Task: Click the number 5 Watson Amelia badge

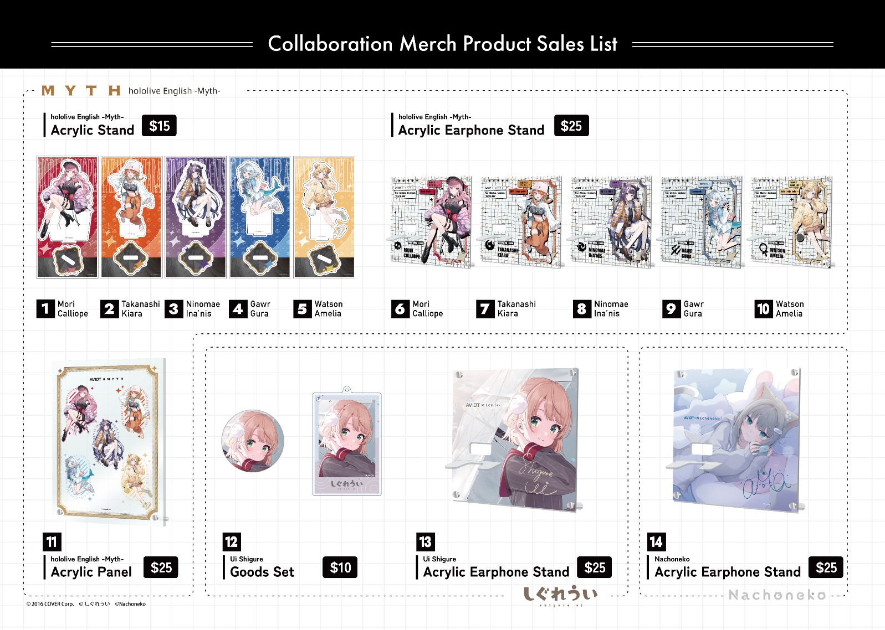Action: pos(302,308)
